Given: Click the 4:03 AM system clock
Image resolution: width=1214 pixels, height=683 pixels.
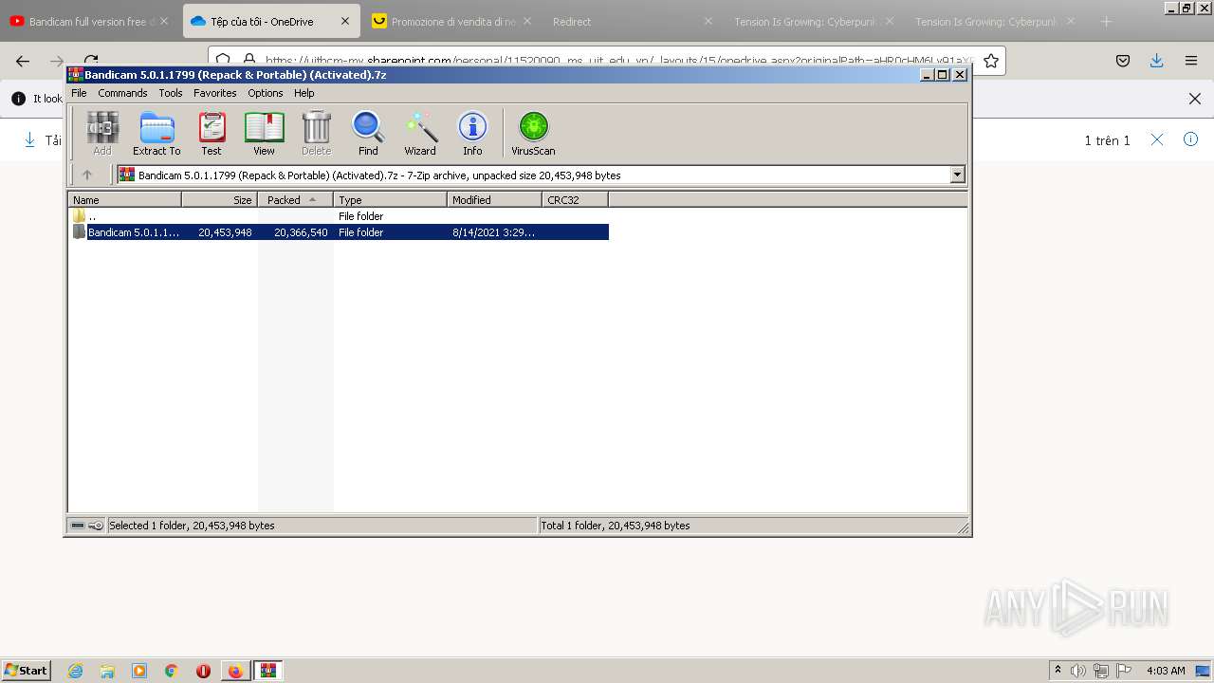Looking at the screenshot, I should (1166, 671).
